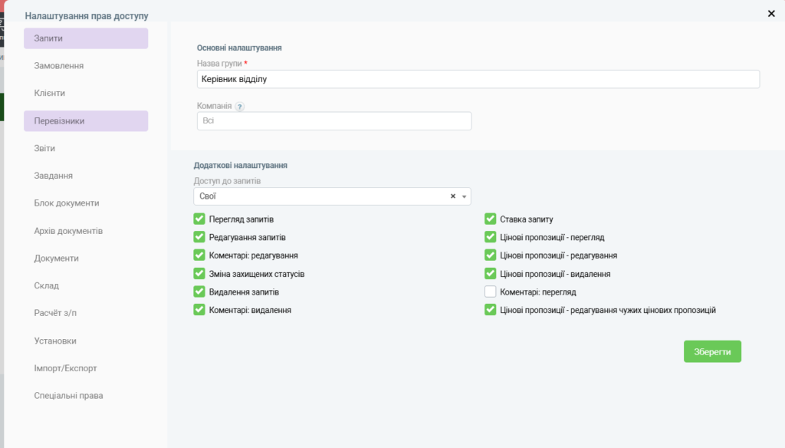Click the Назва групи input field
The height and width of the screenshot is (448, 785).
point(478,79)
